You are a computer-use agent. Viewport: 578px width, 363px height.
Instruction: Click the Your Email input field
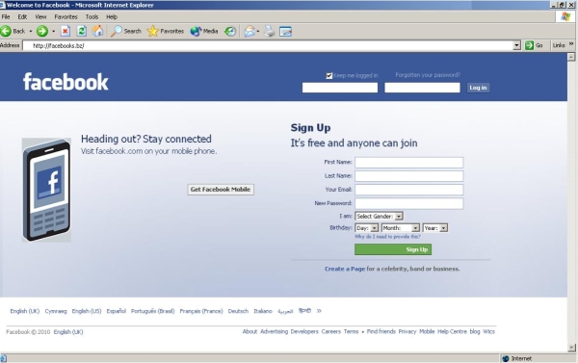click(x=408, y=190)
